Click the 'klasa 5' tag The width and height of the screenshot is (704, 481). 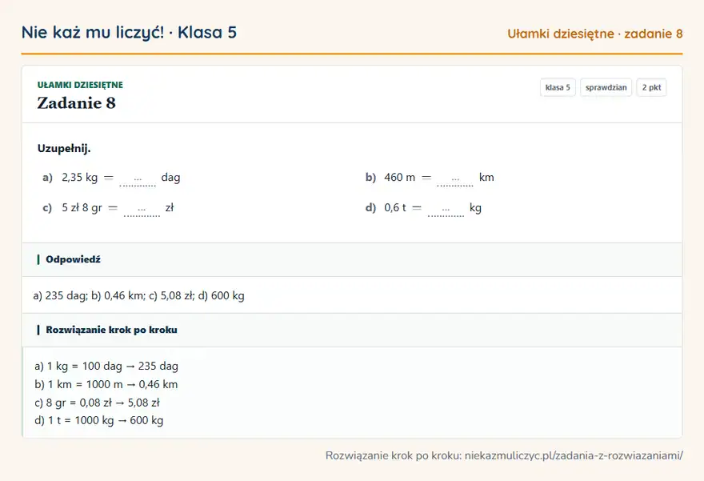[558, 87]
